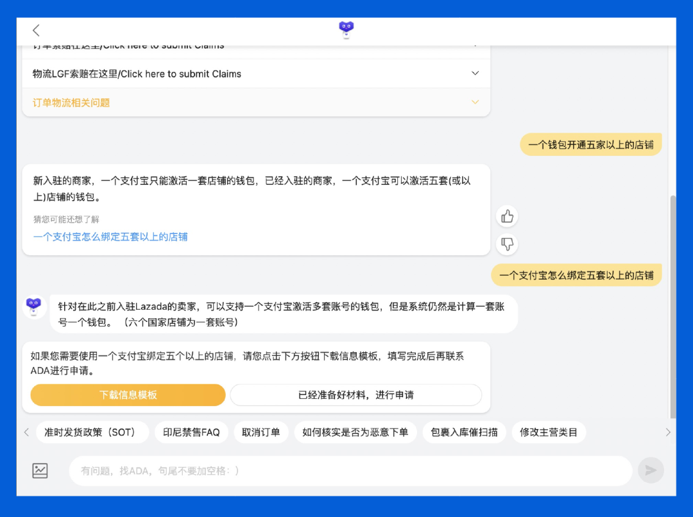Click the 下载信息模板 yellow button
The width and height of the screenshot is (693, 517).
tap(127, 394)
